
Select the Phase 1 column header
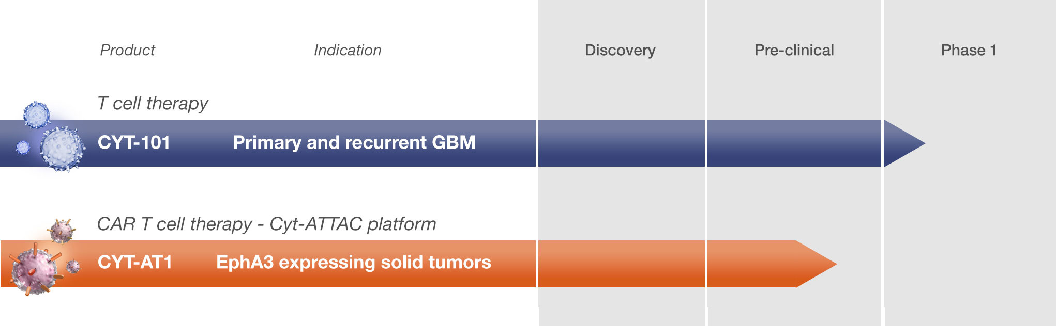click(969, 50)
